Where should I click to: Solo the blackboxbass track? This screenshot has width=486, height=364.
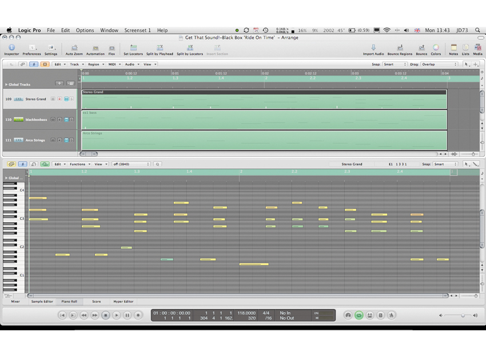[71, 119]
